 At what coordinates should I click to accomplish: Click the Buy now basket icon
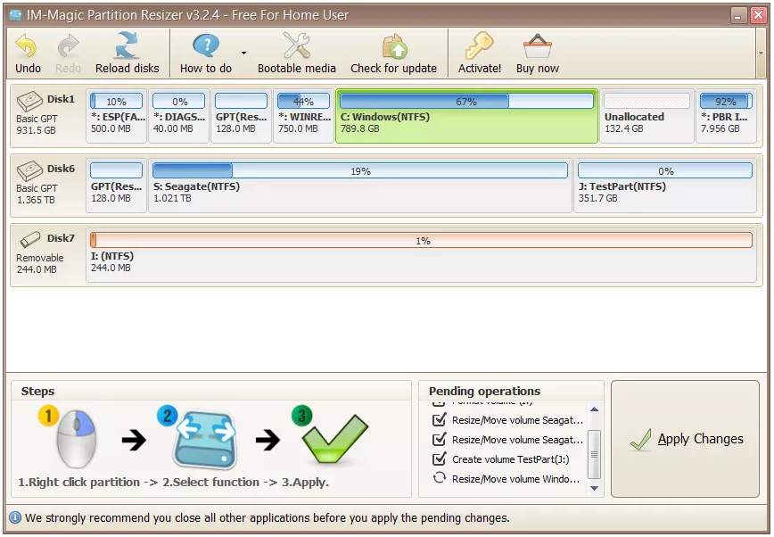(538, 46)
